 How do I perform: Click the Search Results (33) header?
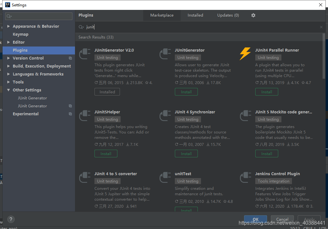coord(96,37)
